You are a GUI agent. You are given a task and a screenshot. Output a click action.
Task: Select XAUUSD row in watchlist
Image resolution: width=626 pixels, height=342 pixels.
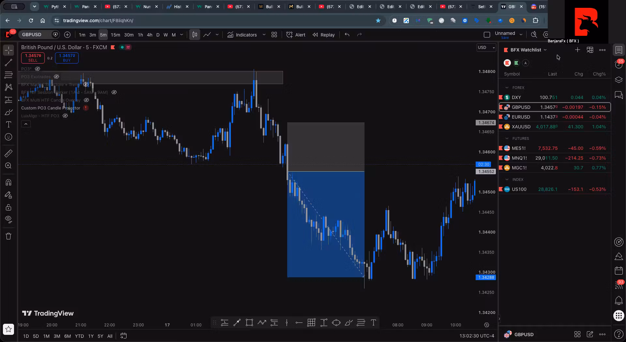(x=555, y=127)
